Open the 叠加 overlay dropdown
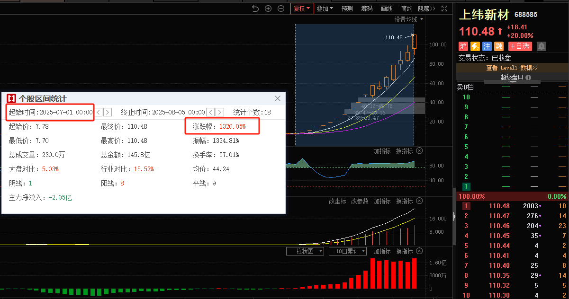 pyautogui.click(x=325, y=9)
